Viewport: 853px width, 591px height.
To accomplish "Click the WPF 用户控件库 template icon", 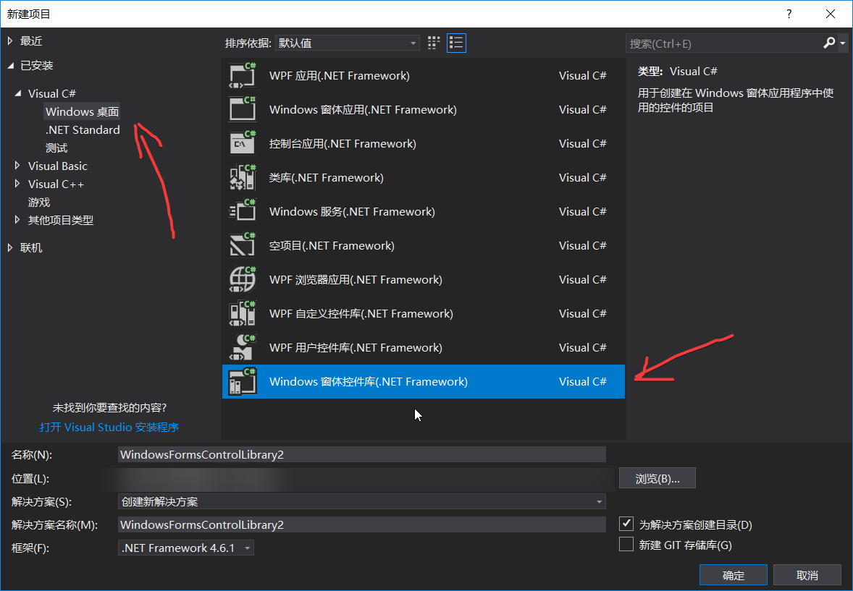I will [x=242, y=347].
